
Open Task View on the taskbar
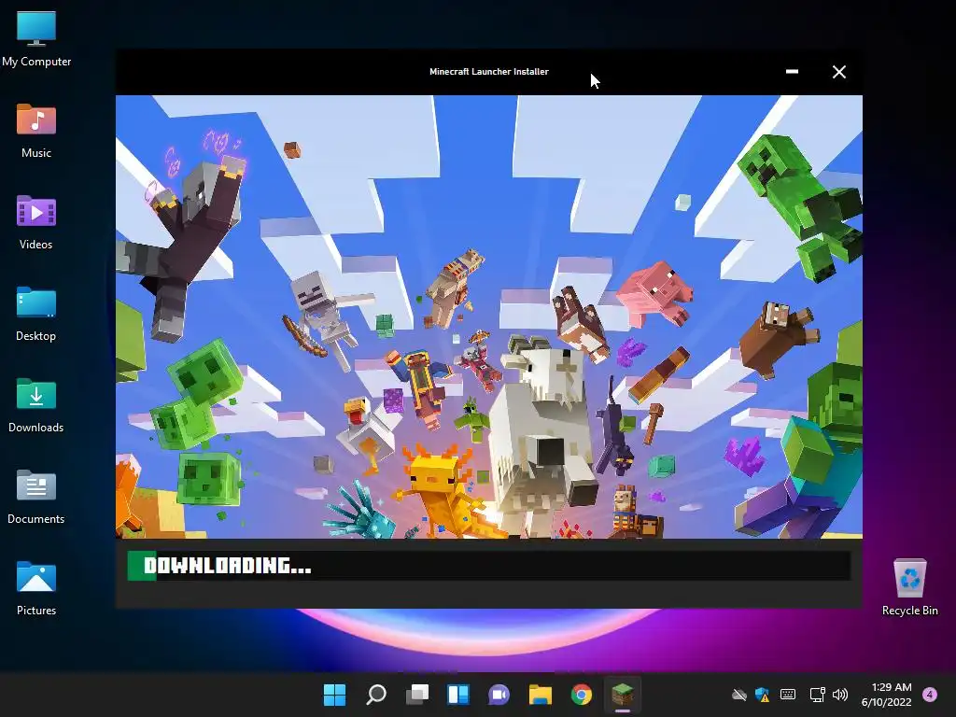point(417,695)
